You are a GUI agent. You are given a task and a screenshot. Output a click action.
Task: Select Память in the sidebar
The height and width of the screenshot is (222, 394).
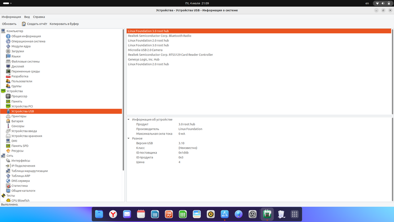(x=17, y=101)
